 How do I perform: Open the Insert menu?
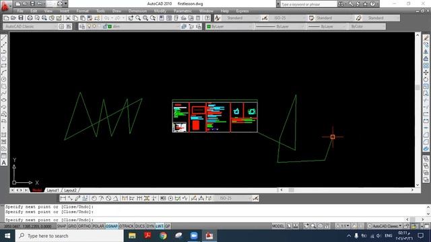tap(65, 11)
